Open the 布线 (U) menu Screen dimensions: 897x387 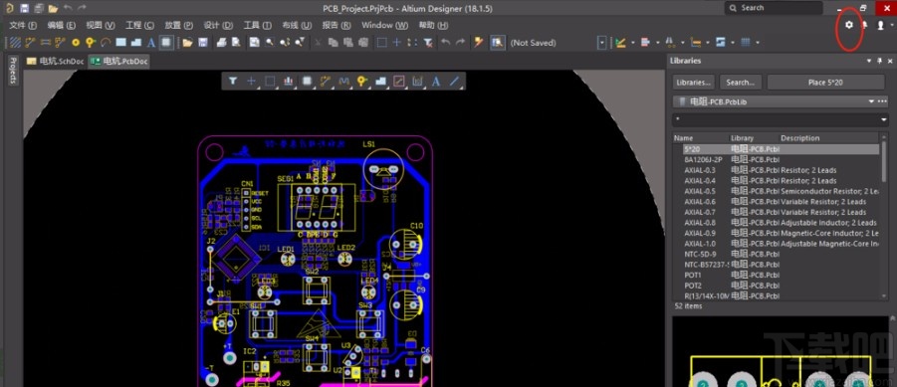pos(297,25)
